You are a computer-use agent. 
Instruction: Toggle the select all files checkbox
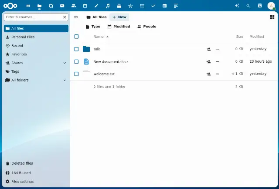(x=76, y=37)
